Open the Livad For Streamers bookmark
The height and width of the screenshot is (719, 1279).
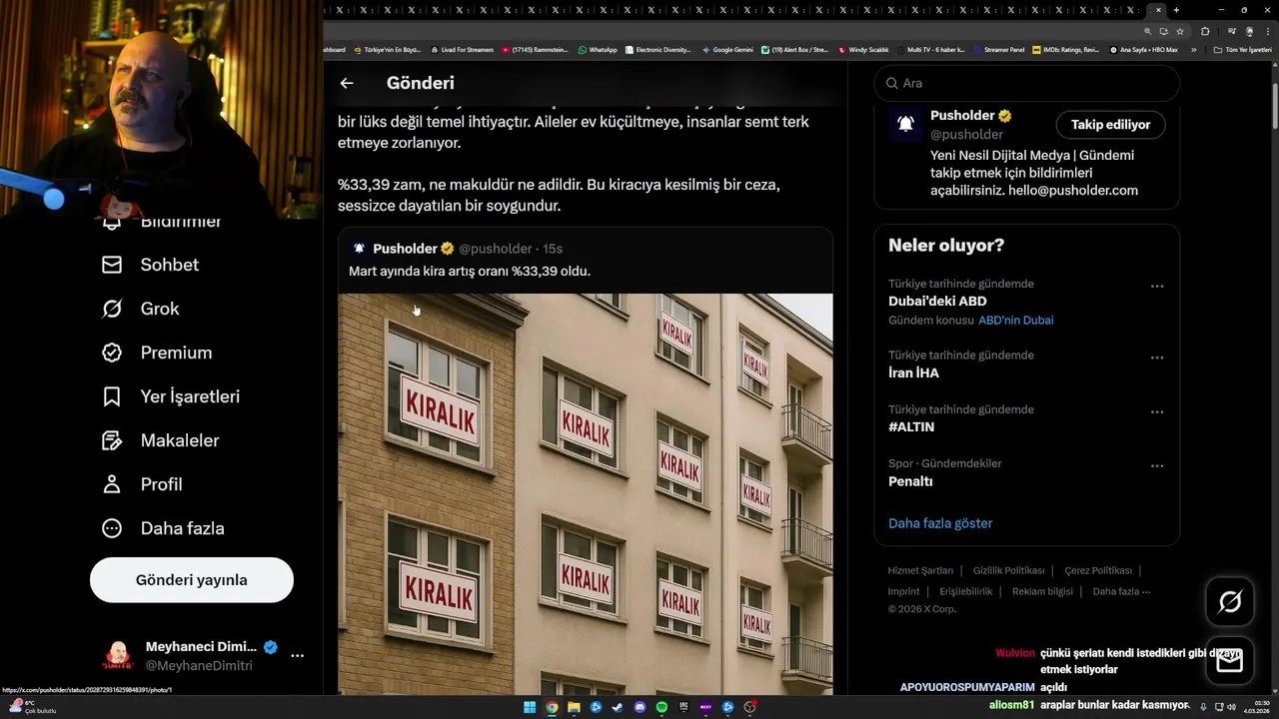click(x=461, y=49)
